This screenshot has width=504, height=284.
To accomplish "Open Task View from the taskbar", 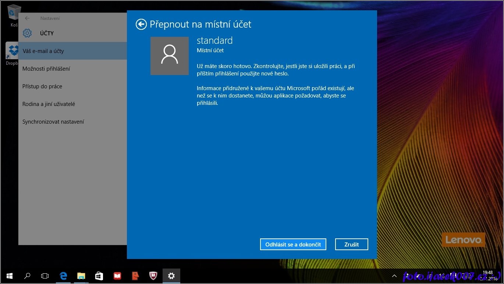I will [45, 276].
